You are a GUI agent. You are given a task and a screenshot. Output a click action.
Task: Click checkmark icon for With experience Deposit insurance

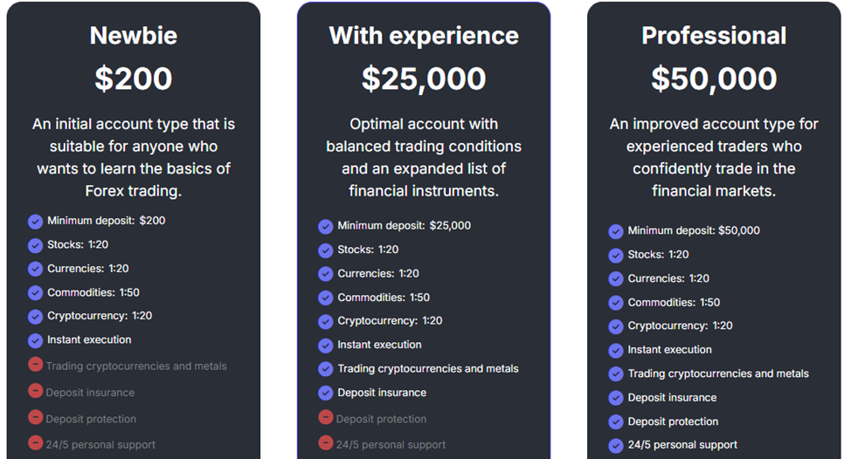click(x=326, y=393)
